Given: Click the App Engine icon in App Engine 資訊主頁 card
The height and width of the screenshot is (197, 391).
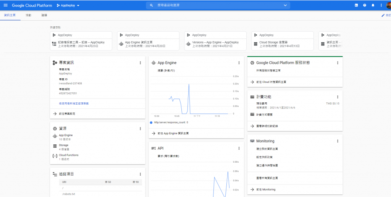Looking at the screenshot, I should click(x=121, y=44).
